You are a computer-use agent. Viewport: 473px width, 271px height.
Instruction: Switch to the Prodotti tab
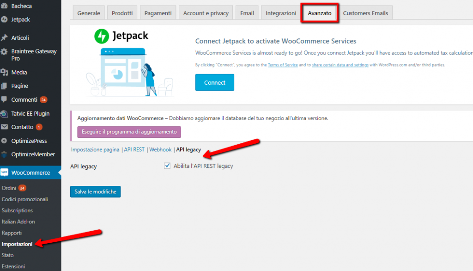122,13
